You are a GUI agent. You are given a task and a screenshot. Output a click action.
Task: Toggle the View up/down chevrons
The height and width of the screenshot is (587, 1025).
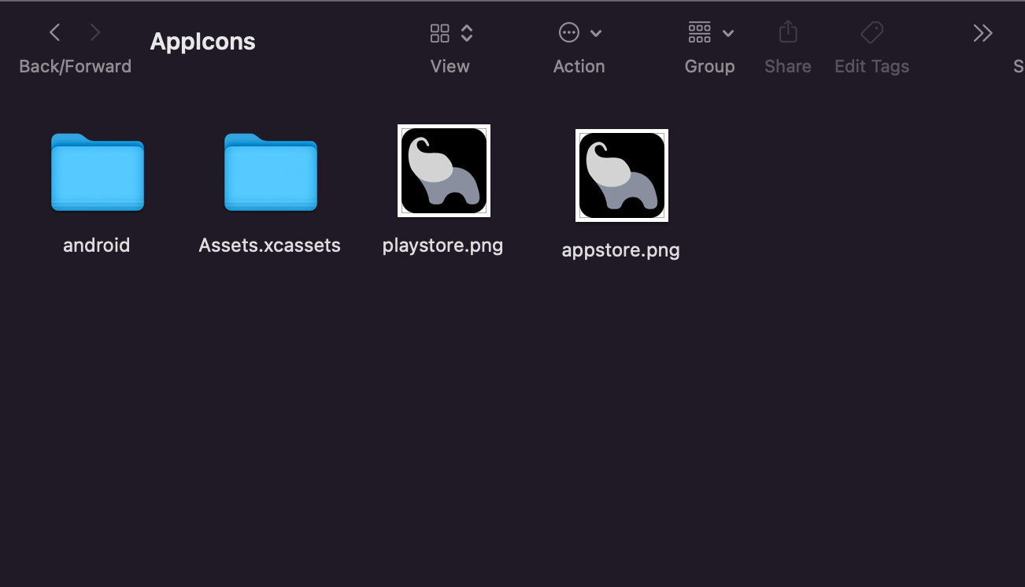(x=467, y=33)
